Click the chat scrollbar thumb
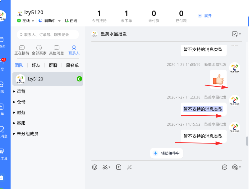 pos(247,141)
